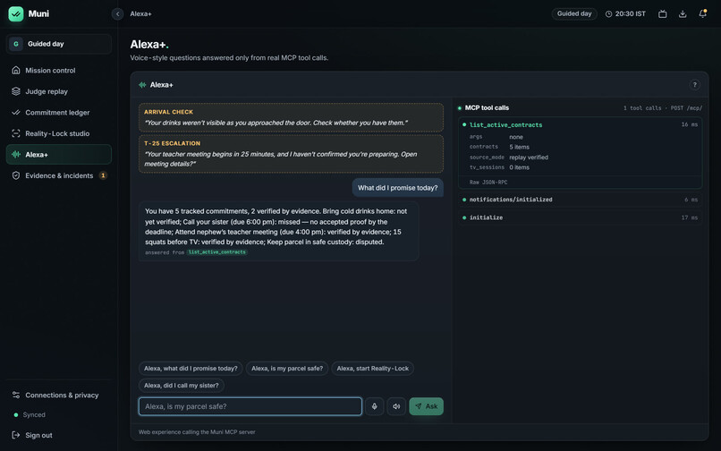Choose suggestion 'Alexa, what did I promise today?'
The width and height of the screenshot is (721, 451).
click(191, 368)
